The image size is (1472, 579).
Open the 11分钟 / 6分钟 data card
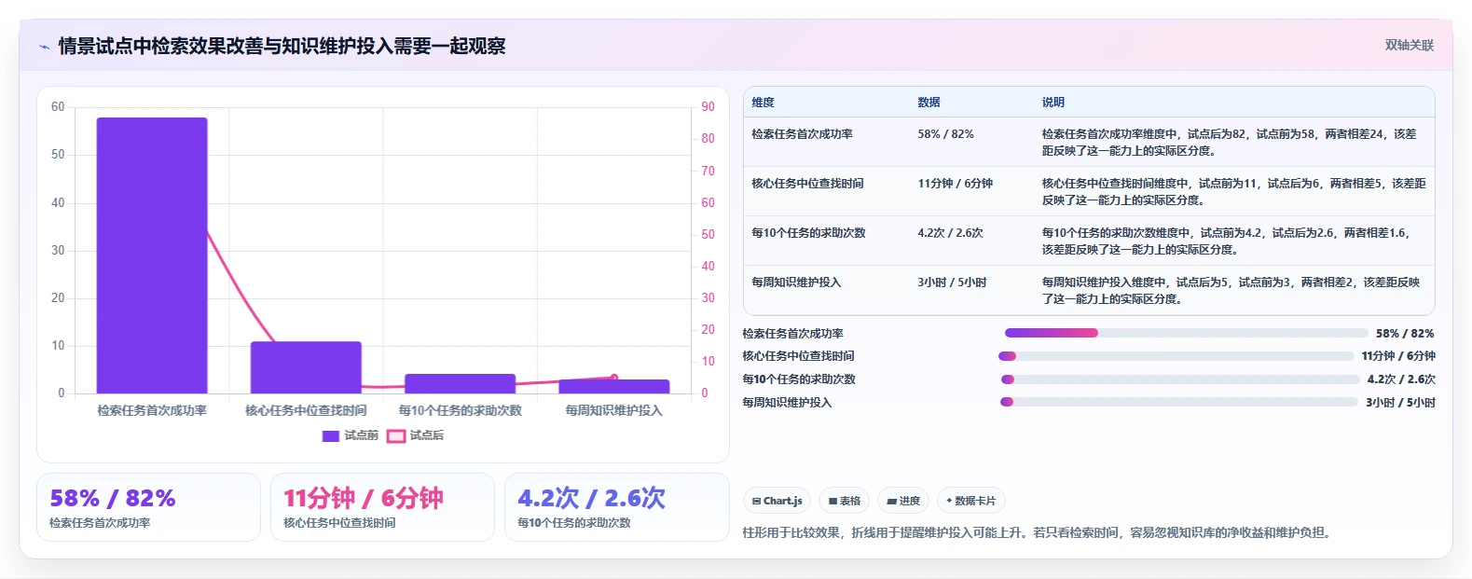(x=382, y=507)
